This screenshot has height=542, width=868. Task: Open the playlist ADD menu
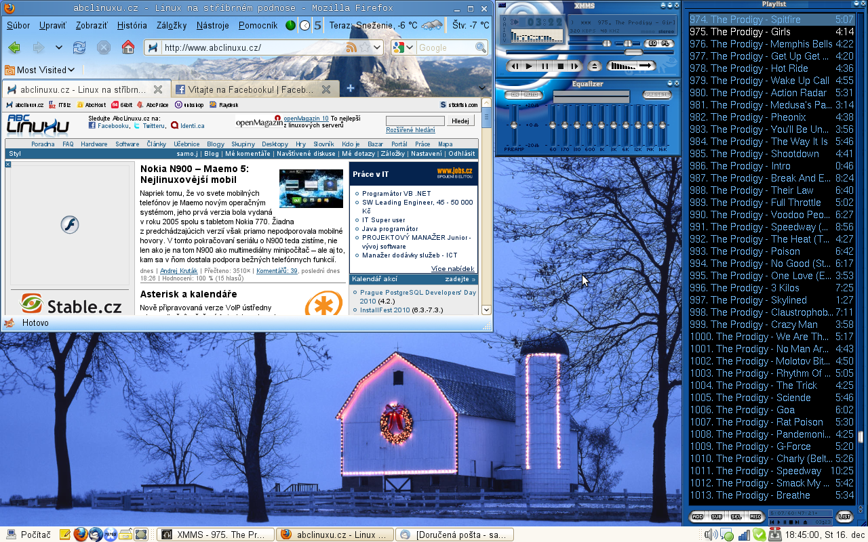click(x=698, y=517)
